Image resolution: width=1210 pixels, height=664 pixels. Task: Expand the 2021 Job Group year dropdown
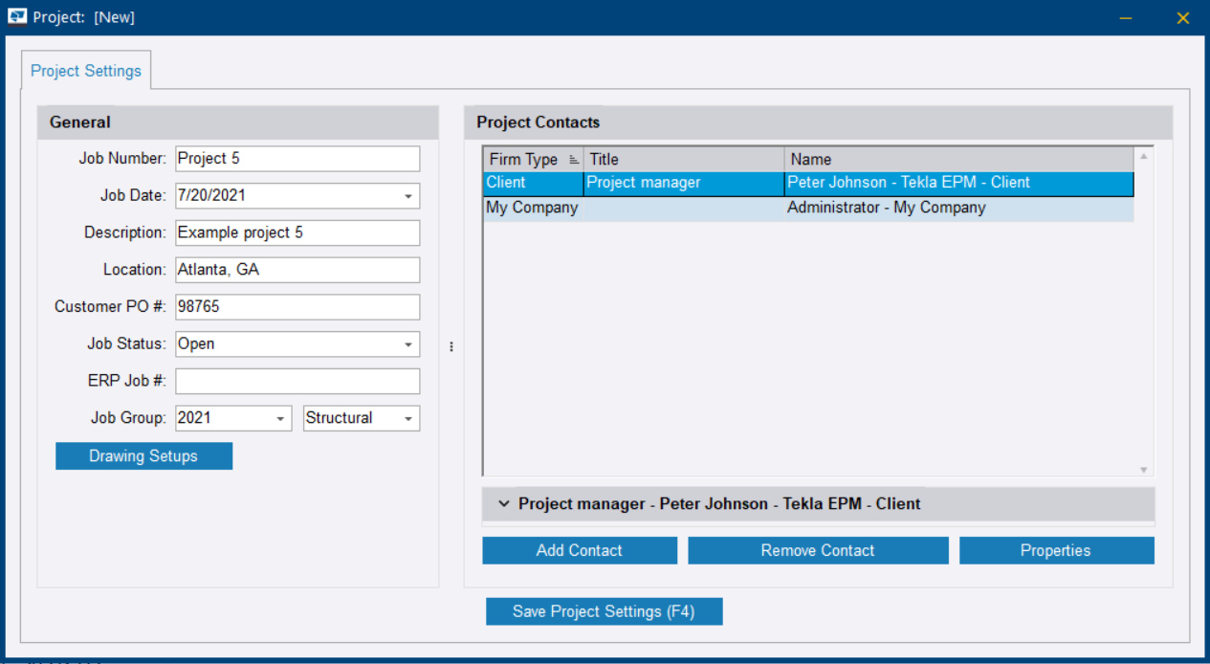coord(280,419)
